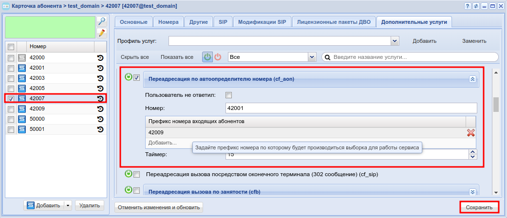Image resolution: width=507 pixels, height=218 pixels.
Task: Enable the cf_sip service checkbox
Action: 137,174
